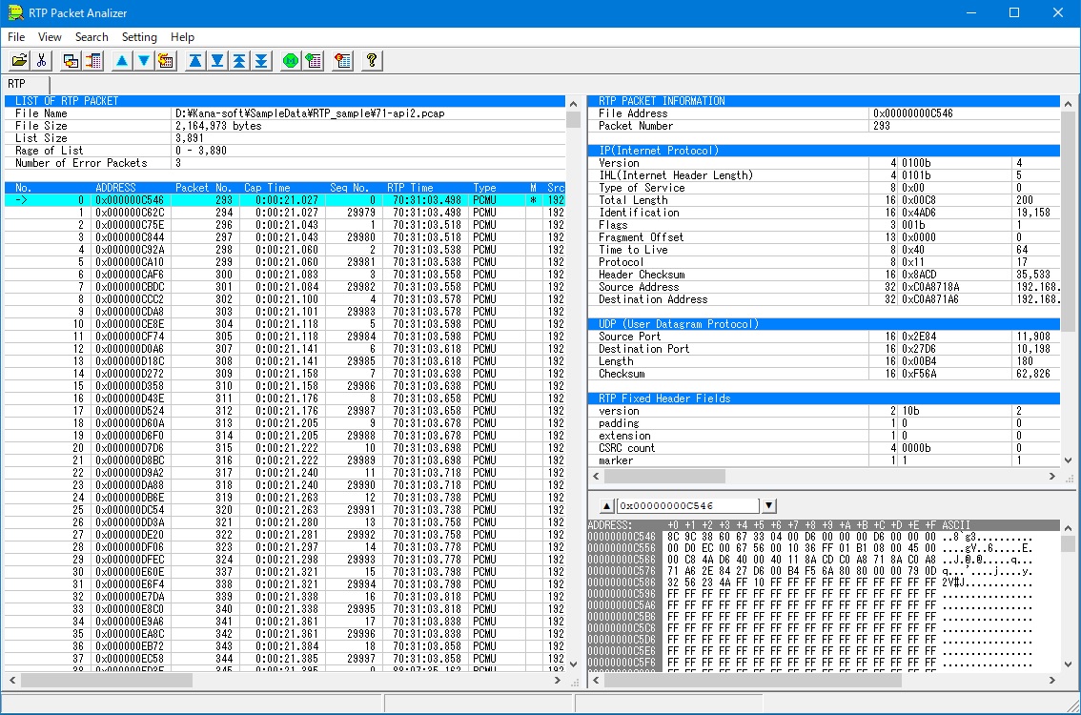Click hex dump row at address 00000000C566
1081x715 pixels.
824,560
